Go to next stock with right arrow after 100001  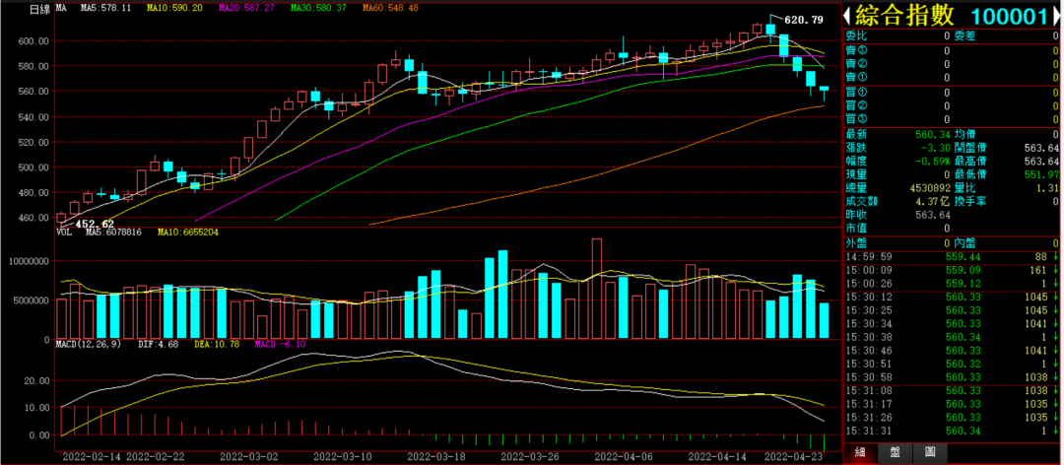click(x=1056, y=15)
